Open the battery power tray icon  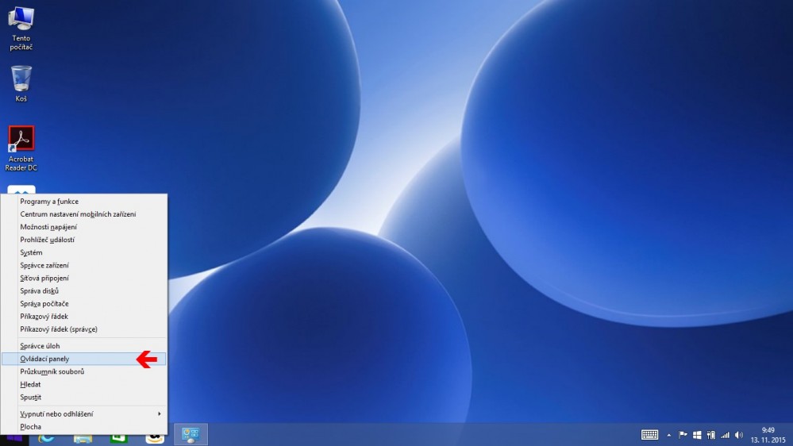pyautogui.click(x=710, y=435)
